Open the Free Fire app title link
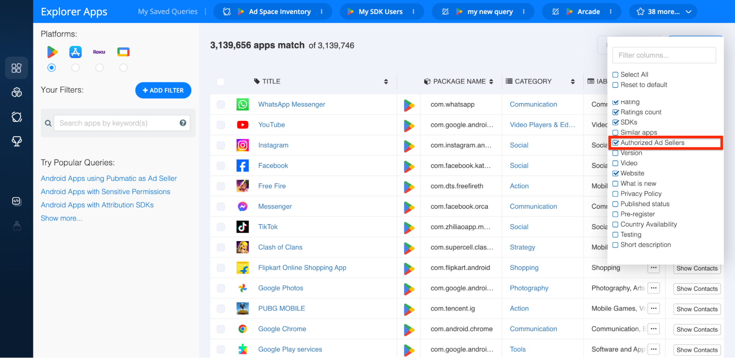This screenshot has height=358, width=735. [272, 186]
